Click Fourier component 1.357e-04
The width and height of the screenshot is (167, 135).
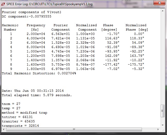[x=61, y=60]
